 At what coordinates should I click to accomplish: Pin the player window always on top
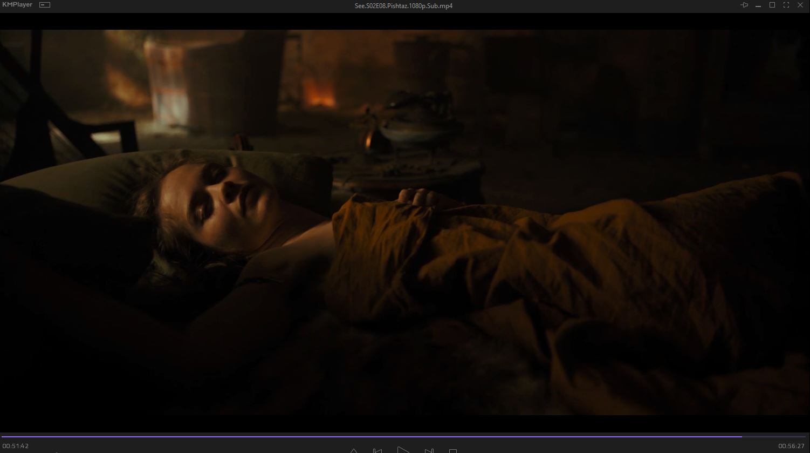[744, 5]
